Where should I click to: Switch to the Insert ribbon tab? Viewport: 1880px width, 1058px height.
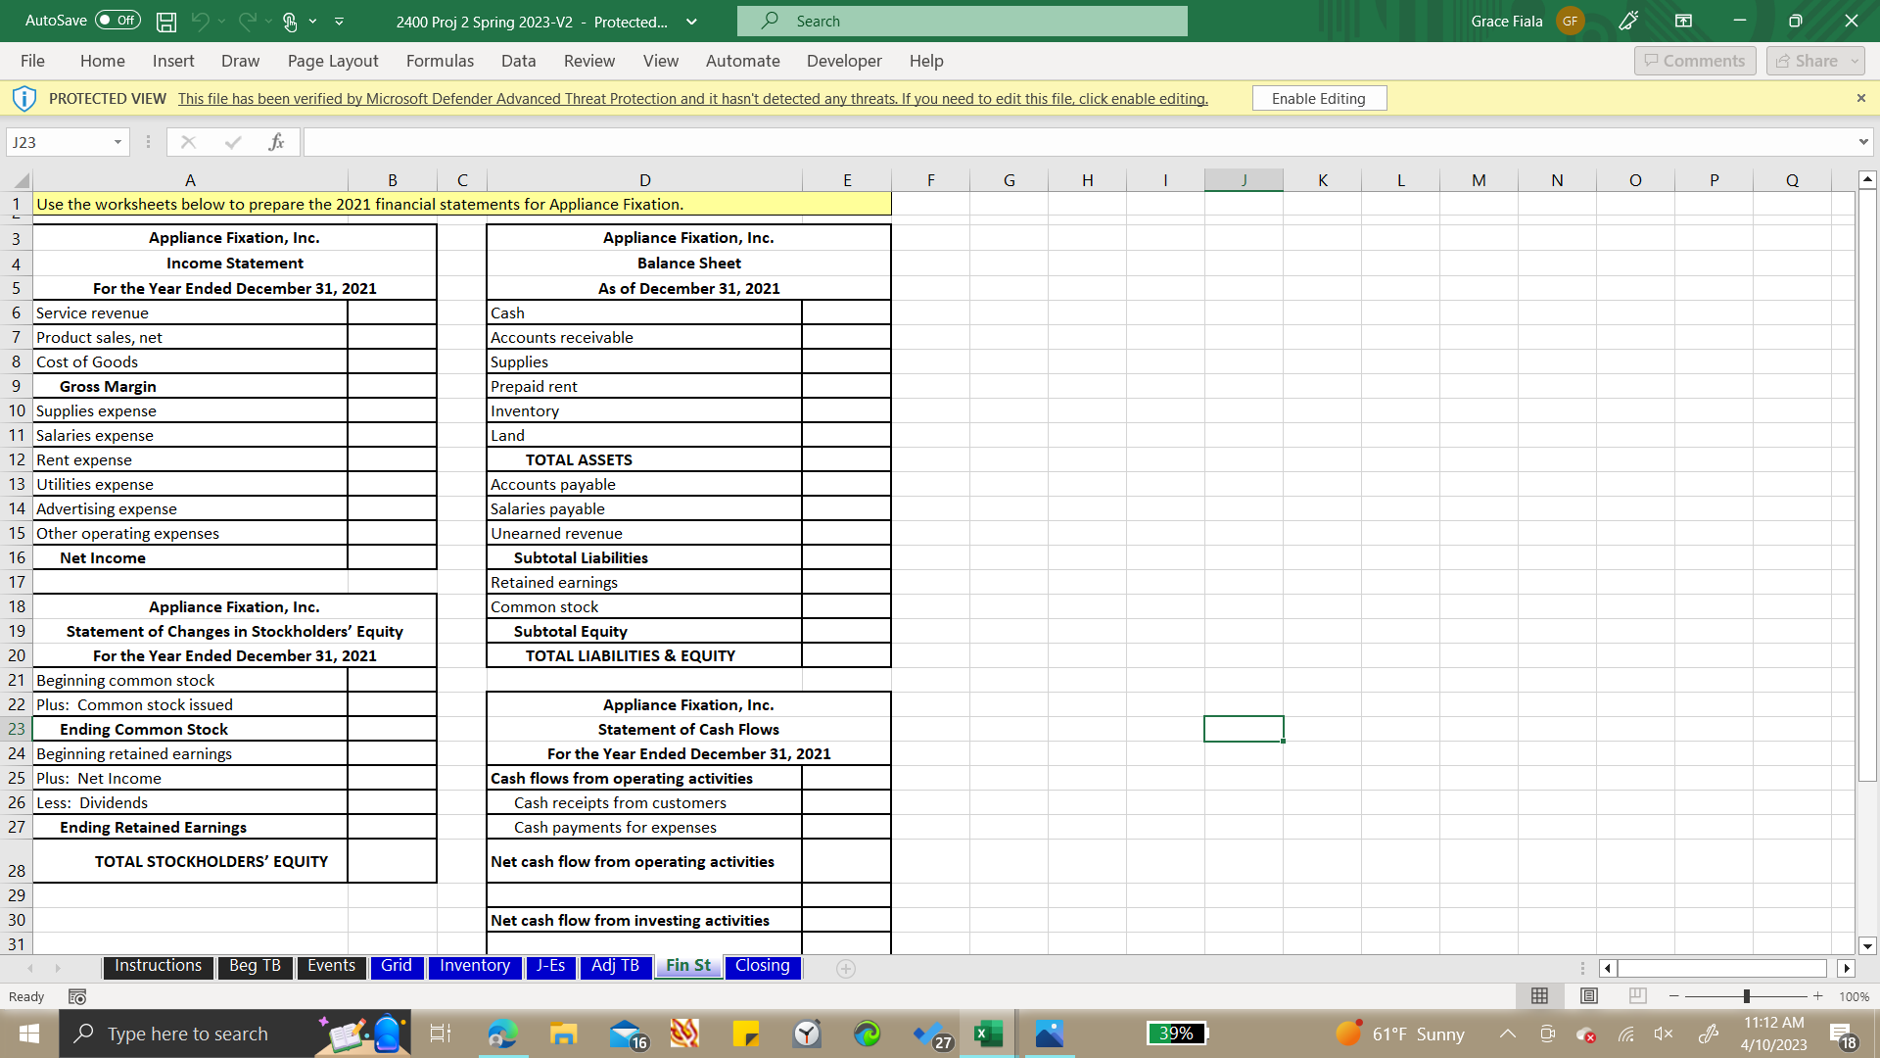173,61
